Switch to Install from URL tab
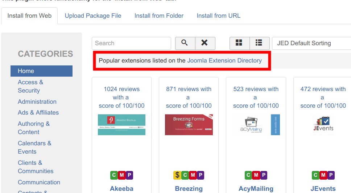 219,16
